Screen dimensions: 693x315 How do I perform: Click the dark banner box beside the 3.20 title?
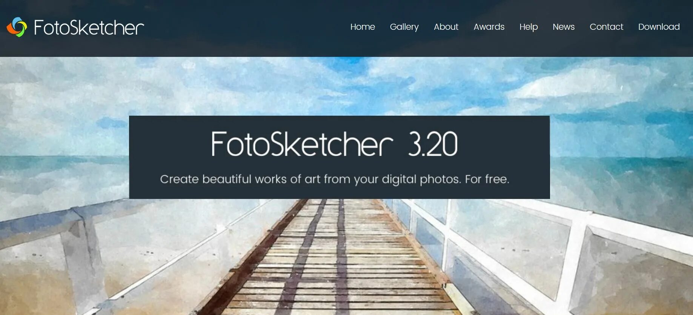coord(506,145)
